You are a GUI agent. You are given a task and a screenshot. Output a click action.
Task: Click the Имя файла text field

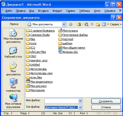61,101
